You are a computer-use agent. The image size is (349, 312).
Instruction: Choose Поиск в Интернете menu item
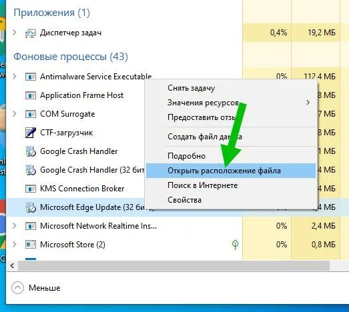pos(231,185)
